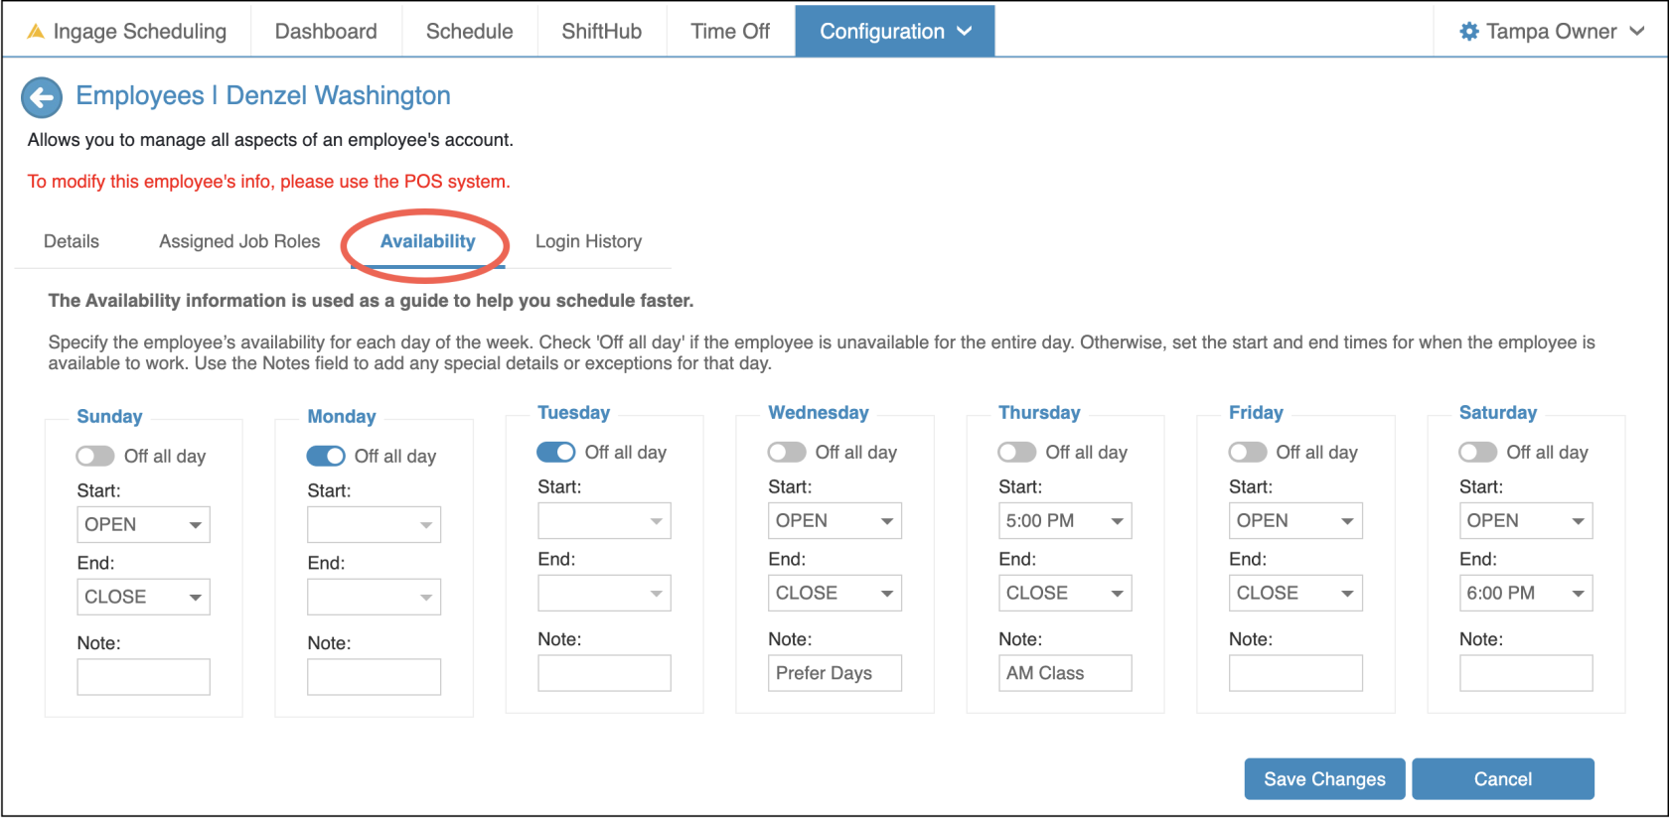Expand the Tampa Owner account chevron
Viewport: 1669px width, 818px height.
[1637, 32]
